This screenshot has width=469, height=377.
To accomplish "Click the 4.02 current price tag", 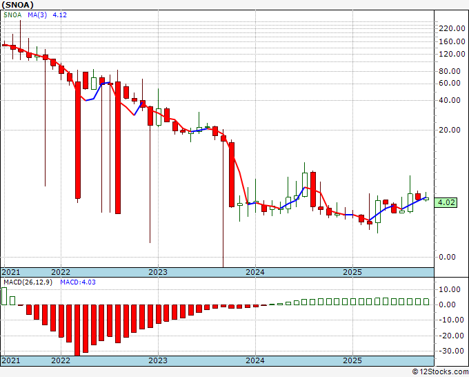I will pyautogui.click(x=446, y=203).
